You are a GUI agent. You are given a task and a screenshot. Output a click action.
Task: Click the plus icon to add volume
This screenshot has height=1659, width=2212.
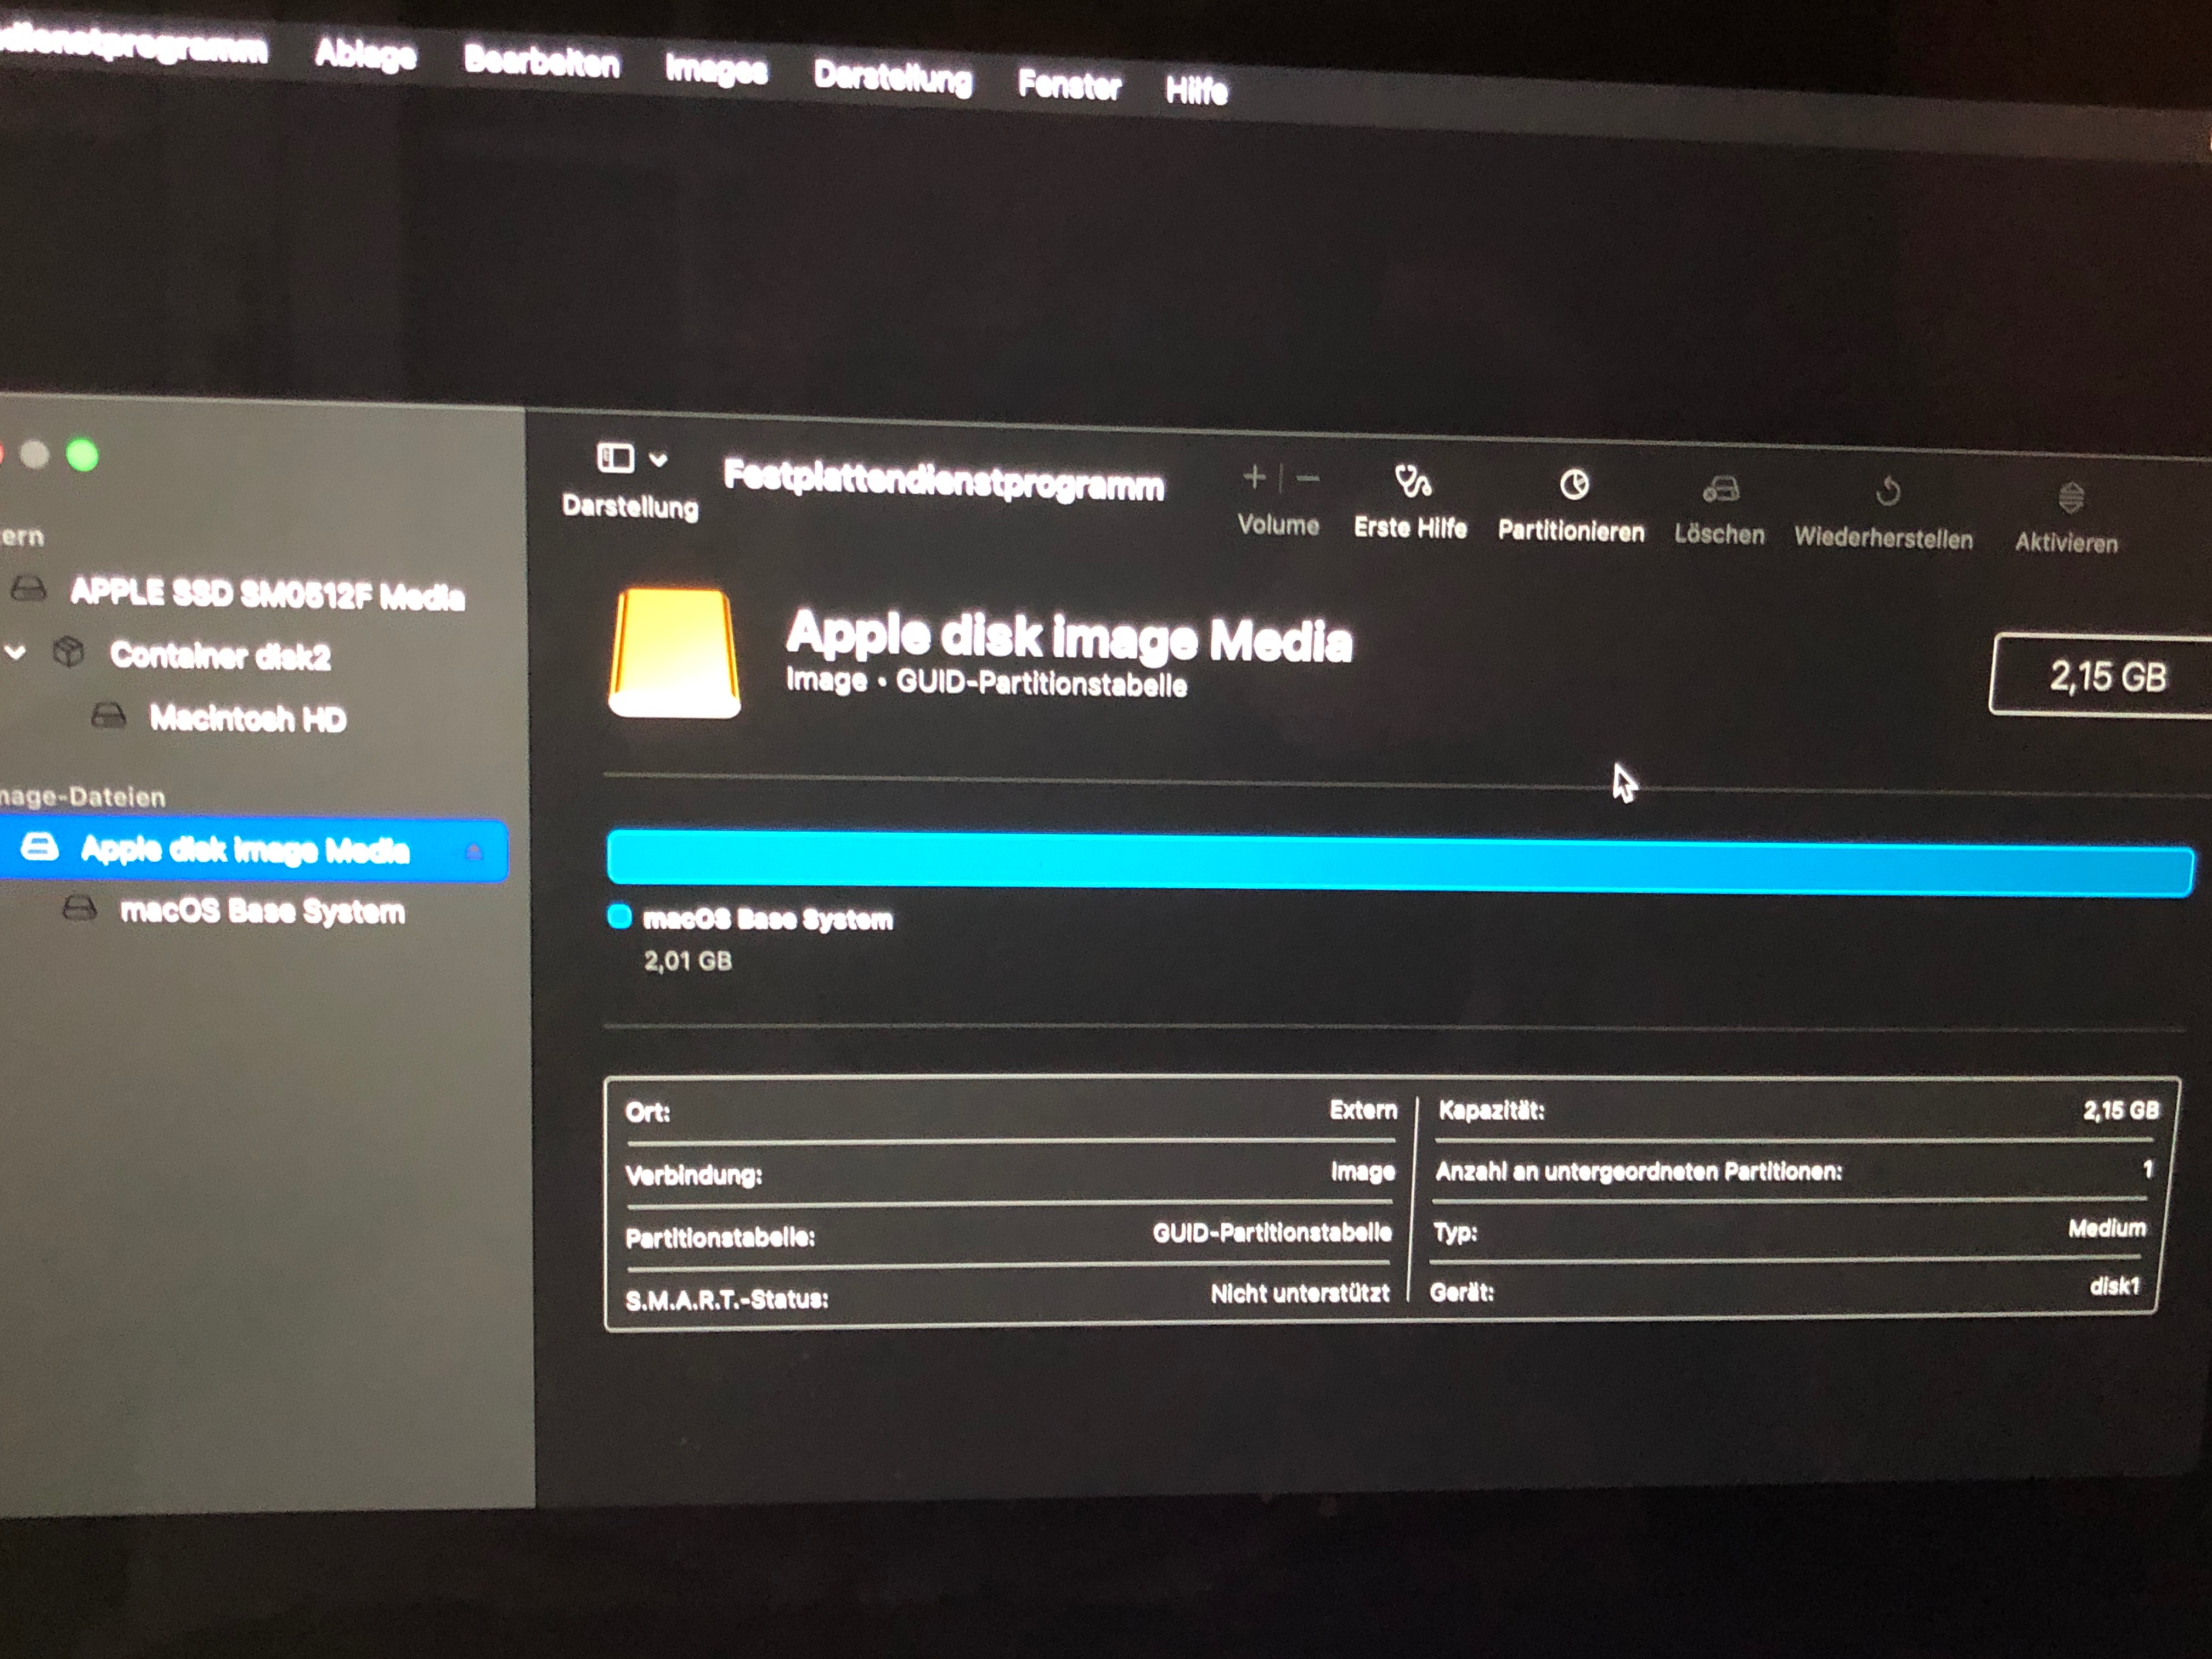pyautogui.click(x=1254, y=478)
